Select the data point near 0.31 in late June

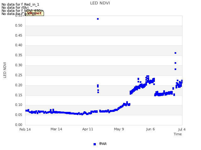tap(175, 63)
